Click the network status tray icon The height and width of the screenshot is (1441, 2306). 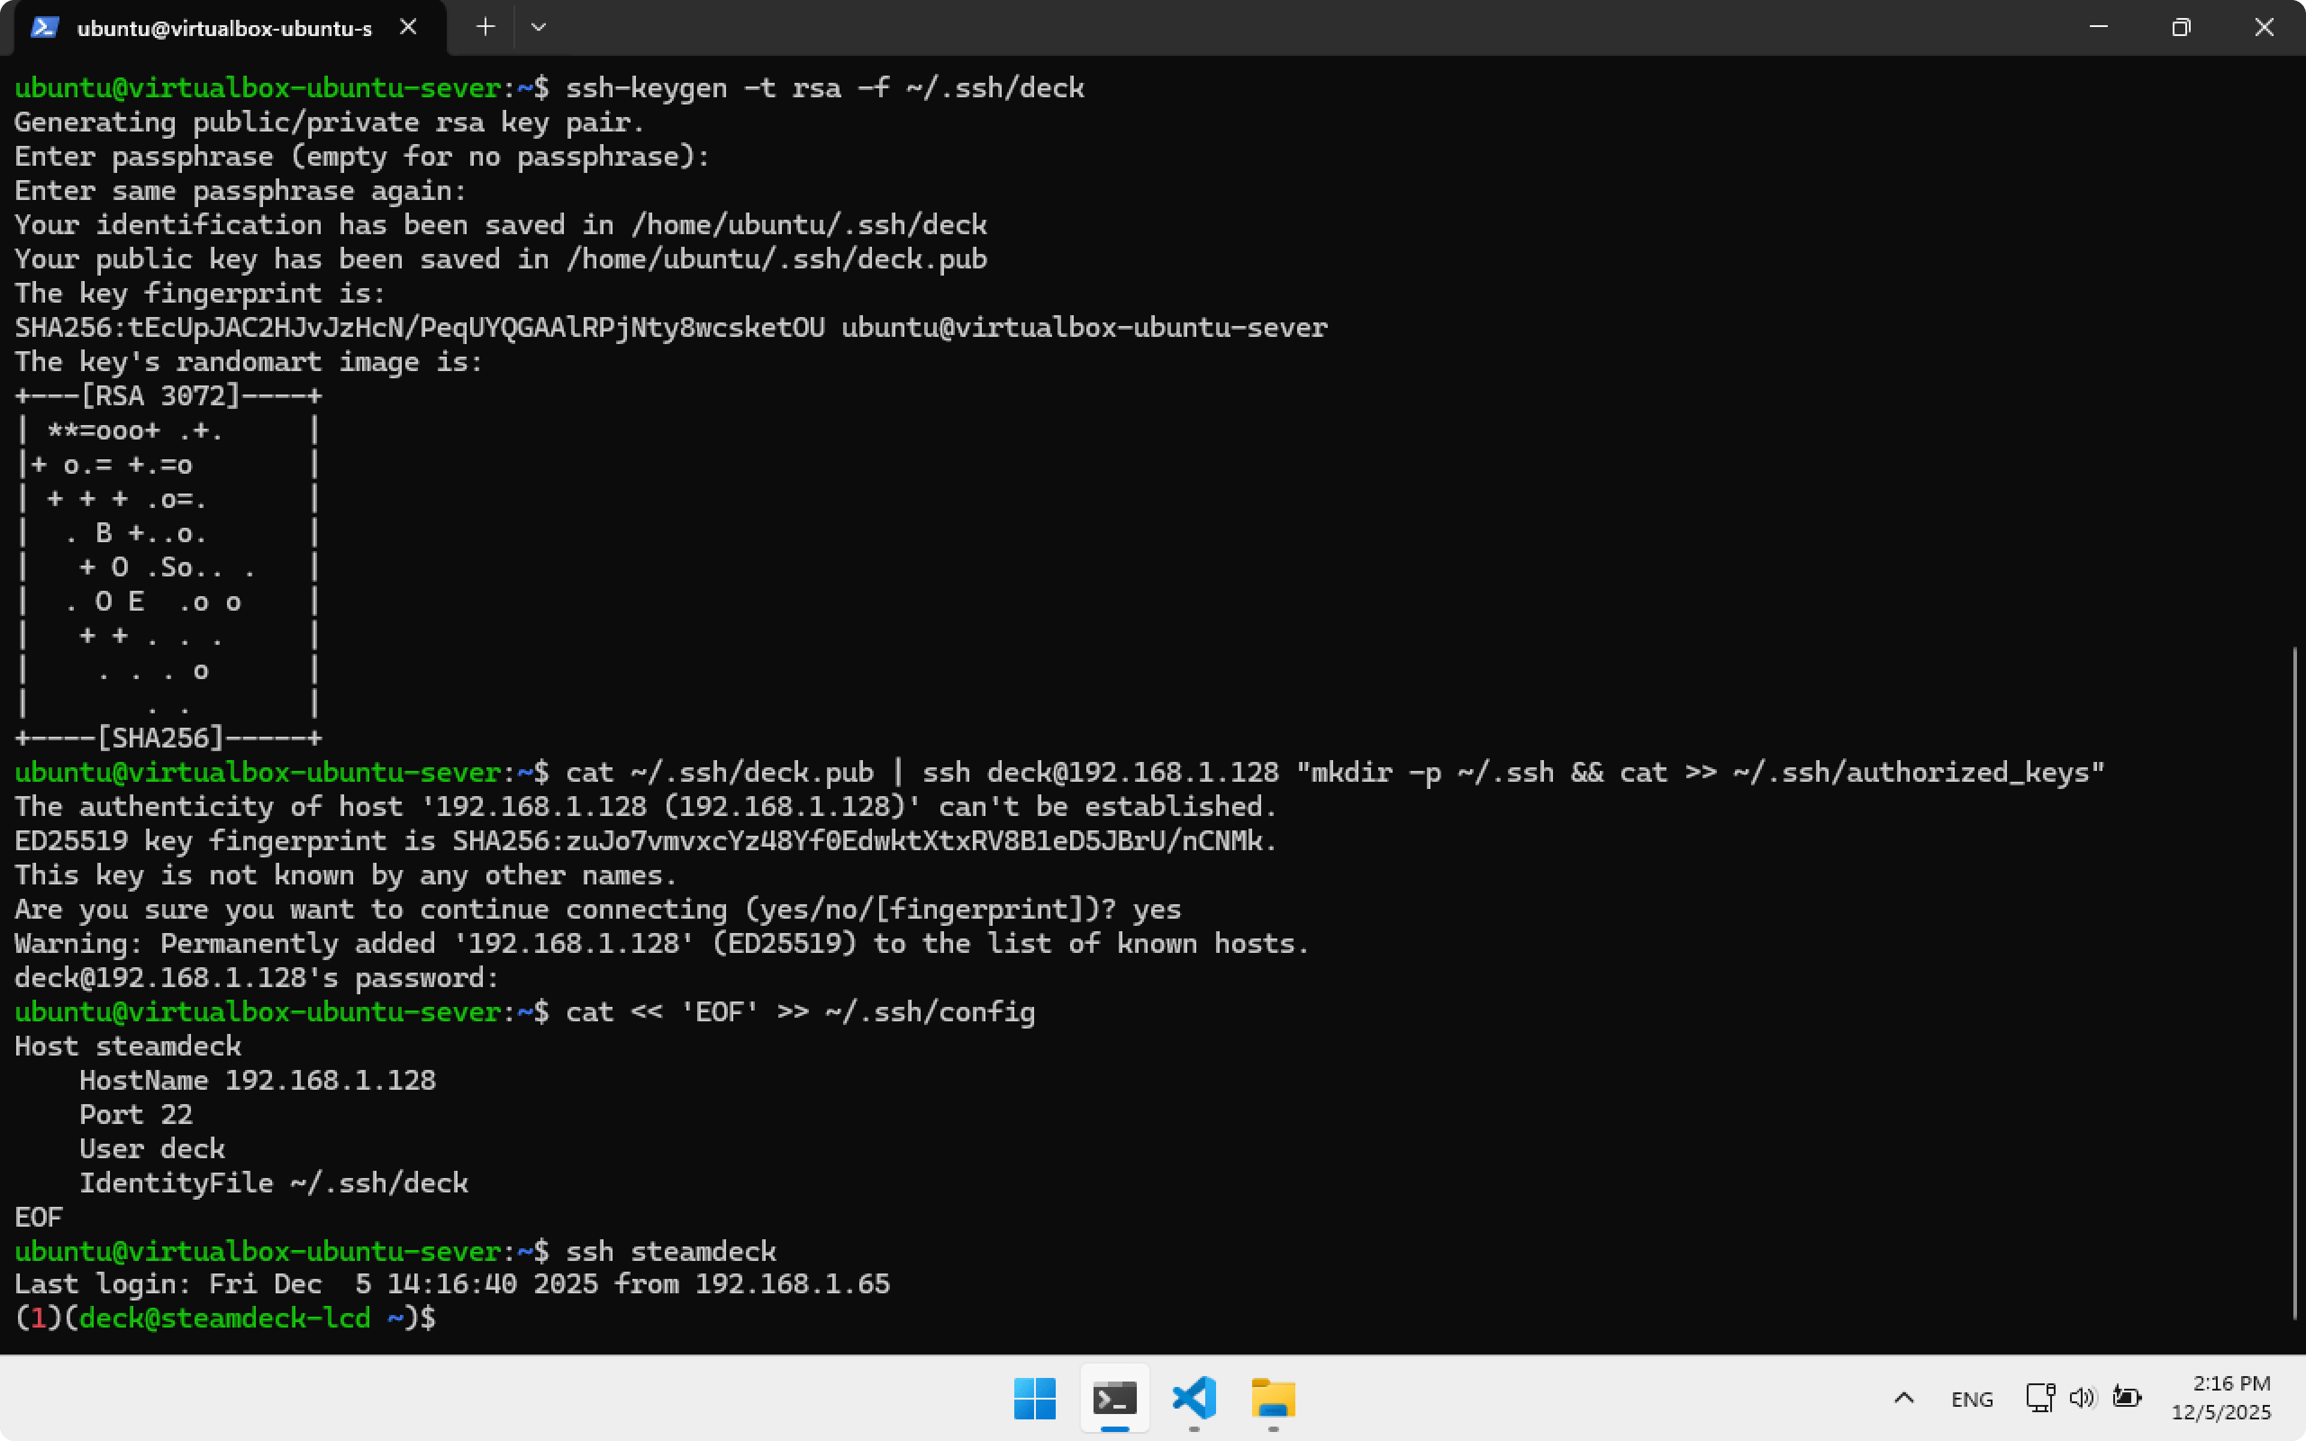click(x=2040, y=1397)
